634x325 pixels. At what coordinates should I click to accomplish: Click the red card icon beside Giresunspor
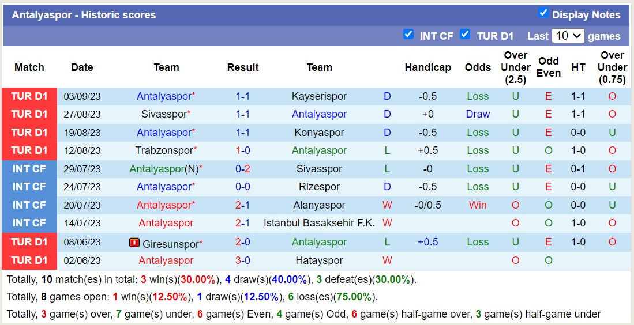pos(134,243)
